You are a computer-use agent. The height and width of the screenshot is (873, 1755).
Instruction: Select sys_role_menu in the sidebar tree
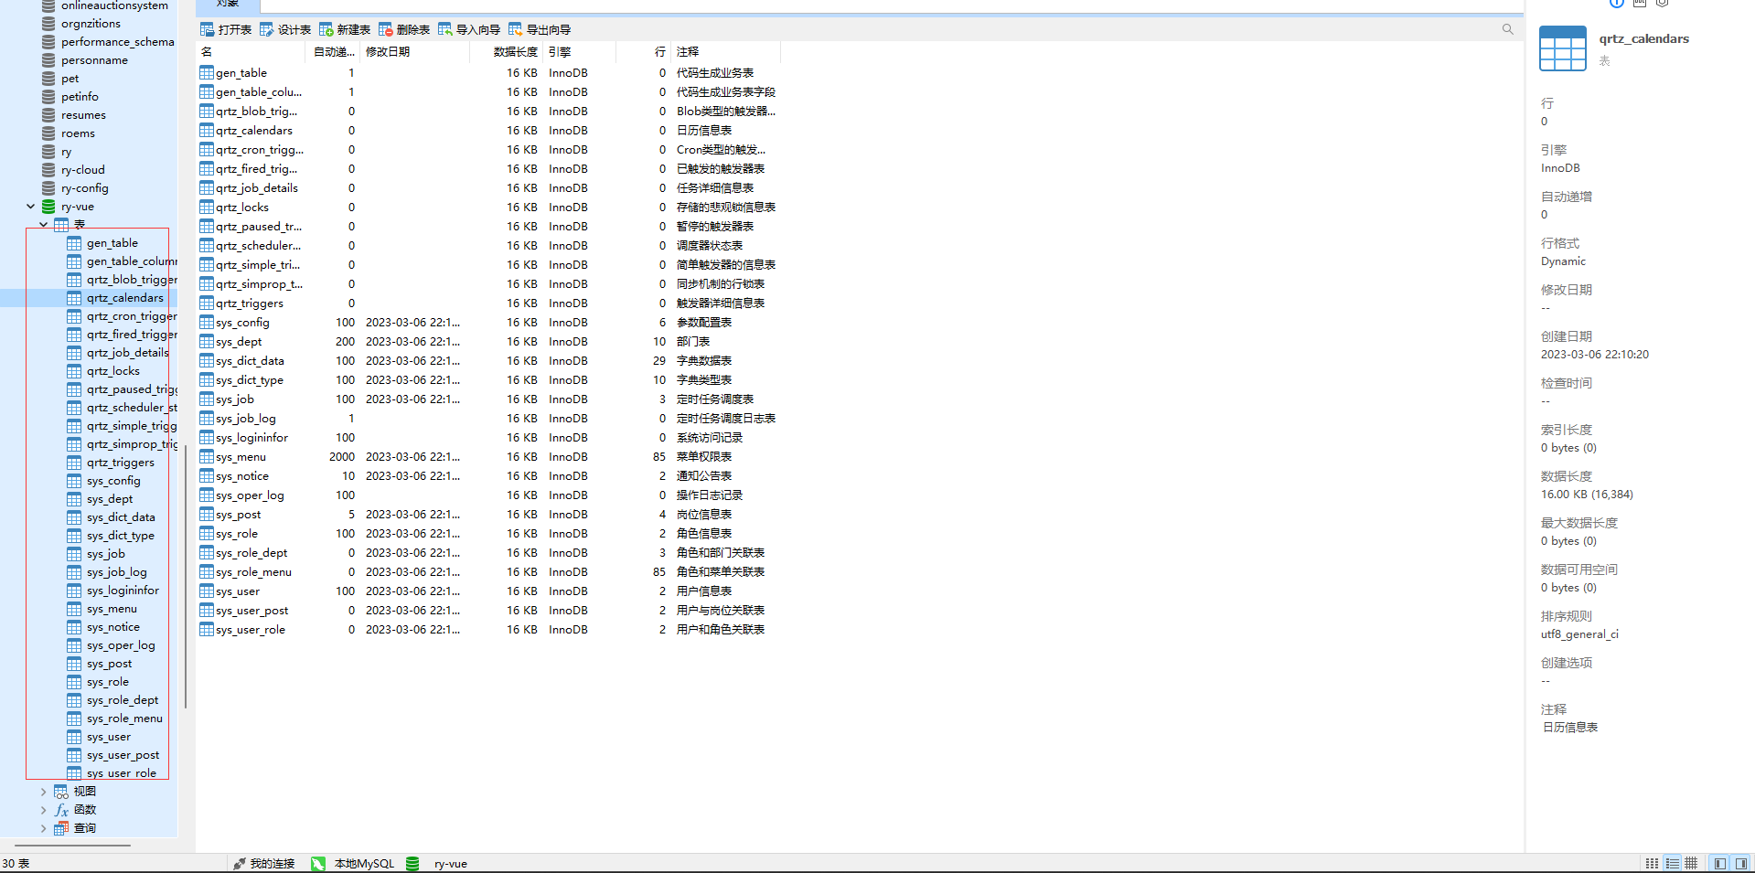pos(124,719)
